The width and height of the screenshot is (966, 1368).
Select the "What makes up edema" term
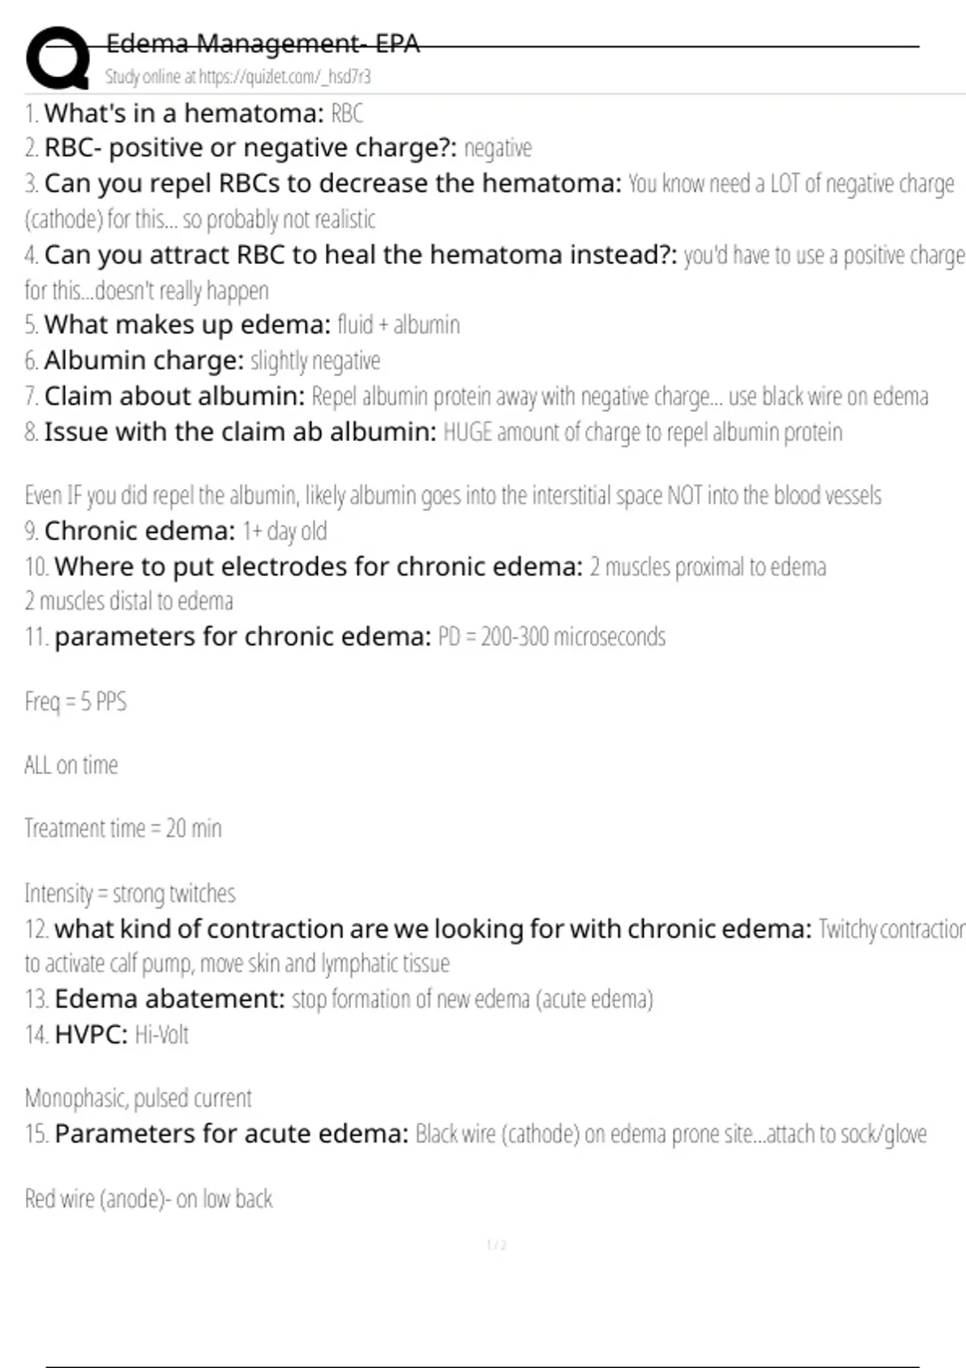coord(188,325)
